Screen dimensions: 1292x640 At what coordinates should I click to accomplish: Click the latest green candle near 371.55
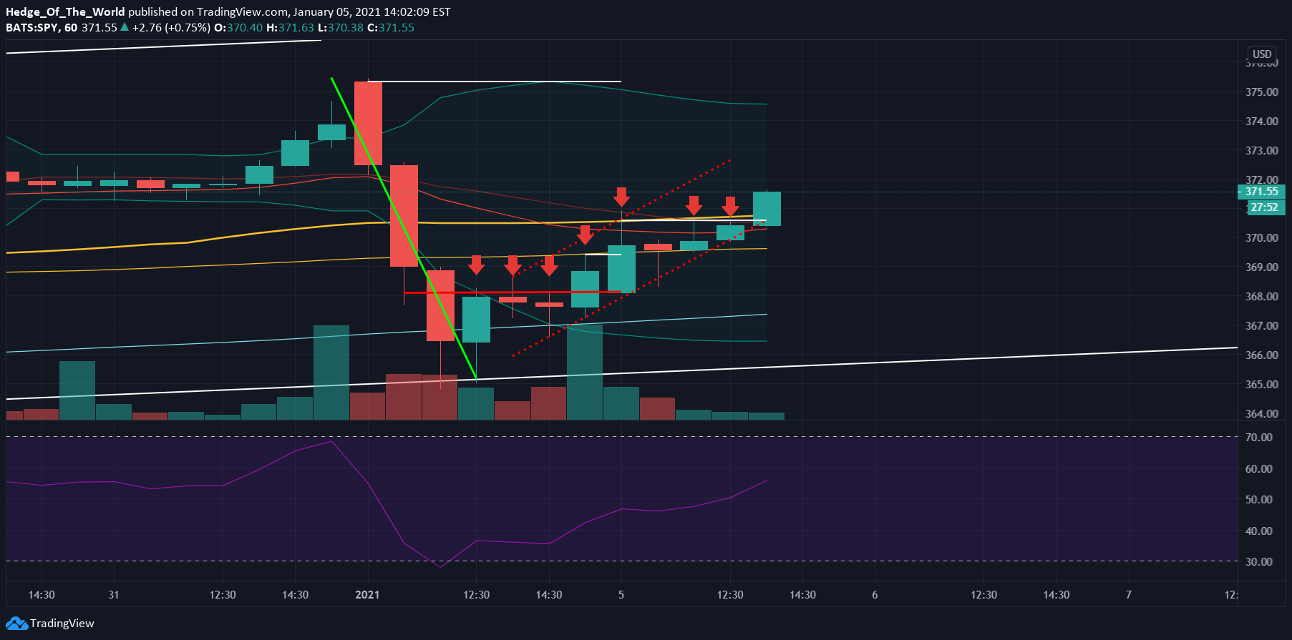767,209
